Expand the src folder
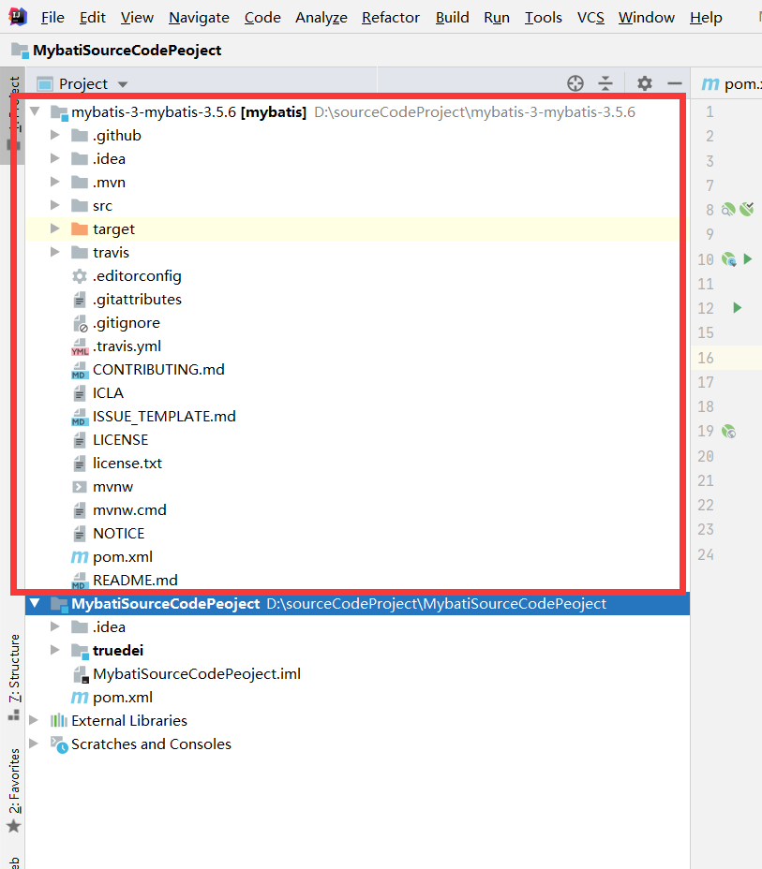Image resolution: width=762 pixels, height=869 pixels. pos(54,205)
